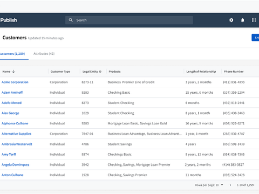Select Checking Basic in Adam Aminoff row
The image size is (259, 194).
point(119,93)
